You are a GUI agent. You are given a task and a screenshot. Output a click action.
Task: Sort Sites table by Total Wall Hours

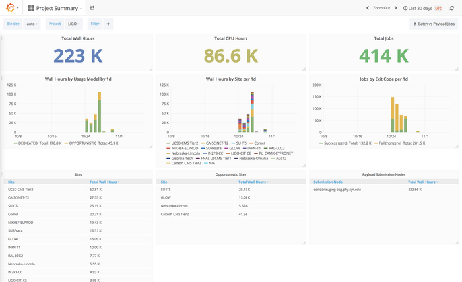(x=104, y=182)
